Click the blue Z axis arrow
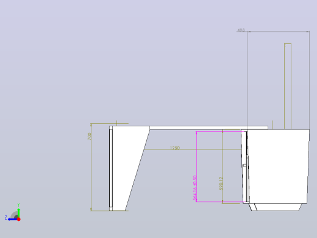This screenshot has width=317, height=238. pos(13,219)
